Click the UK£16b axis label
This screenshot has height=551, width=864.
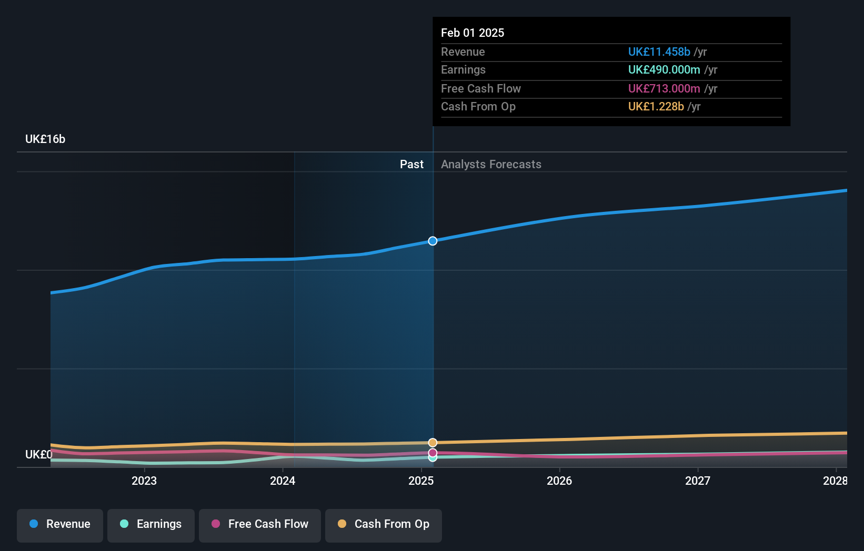click(x=45, y=139)
